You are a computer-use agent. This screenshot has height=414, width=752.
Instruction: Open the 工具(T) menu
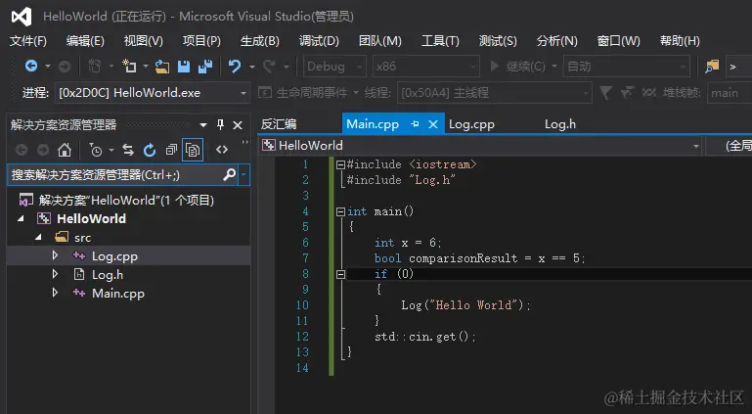point(440,41)
